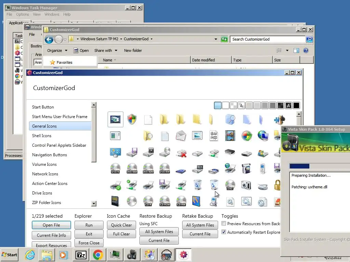Choose the light blue background swatch
This screenshot has width=350, height=262.
click(x=218, y=105)
